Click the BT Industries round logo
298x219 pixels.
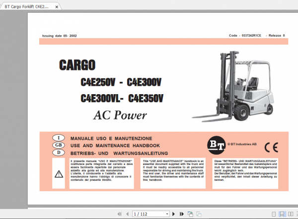[x=217, y=145]
